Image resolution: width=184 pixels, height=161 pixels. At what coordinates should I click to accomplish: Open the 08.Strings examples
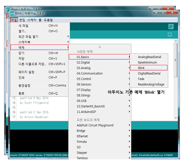pyautogui.click(x=100, y=96)
